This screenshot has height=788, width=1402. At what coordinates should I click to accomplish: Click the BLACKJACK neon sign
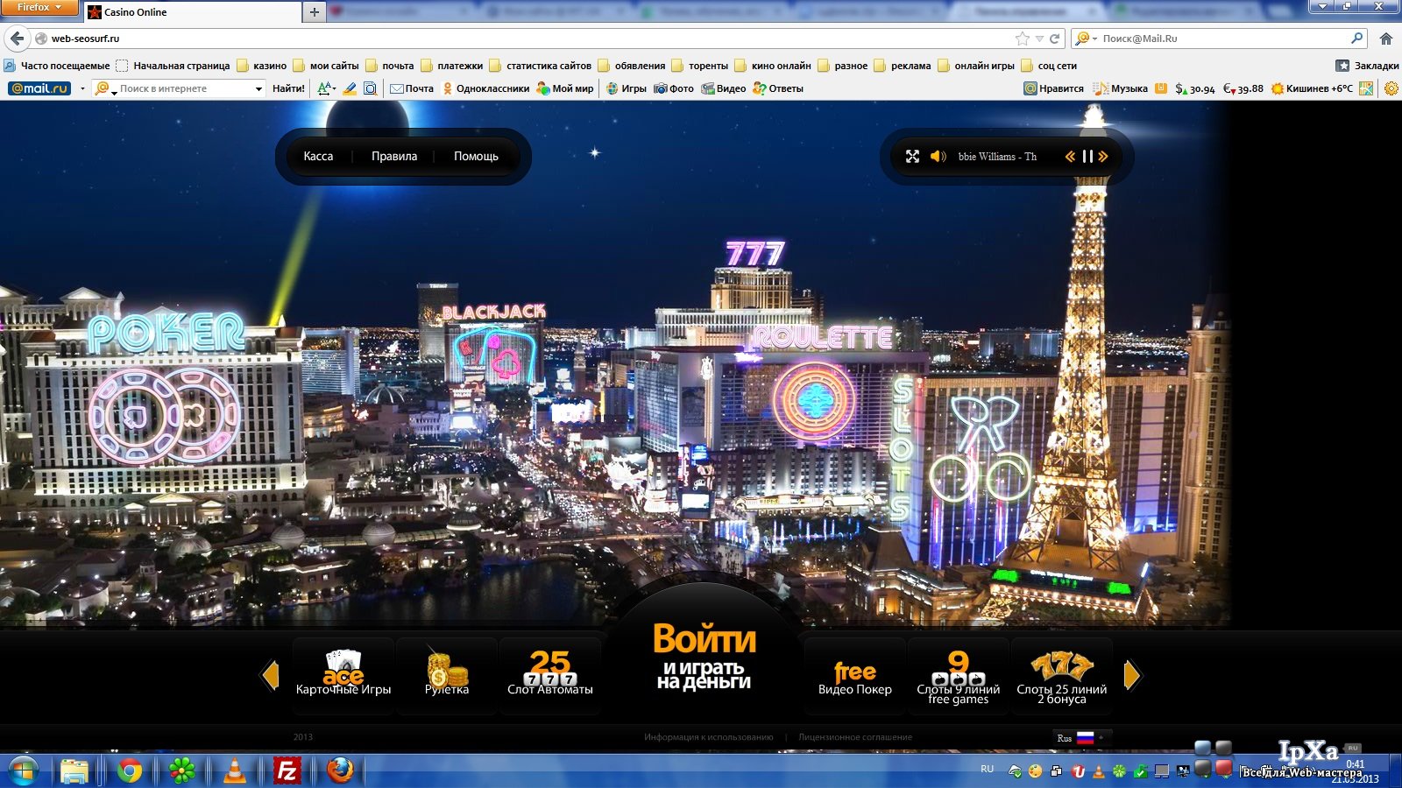493,312
